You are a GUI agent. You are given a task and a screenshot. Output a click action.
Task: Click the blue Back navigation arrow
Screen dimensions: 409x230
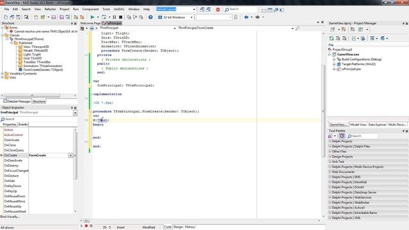click(246, 17)
